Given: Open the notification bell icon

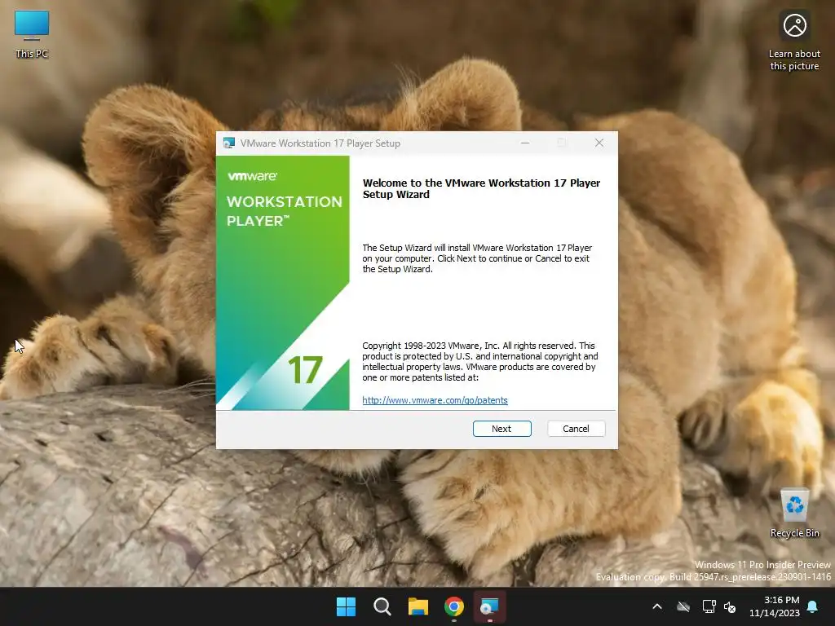Looking at the screenshot, I should pos(813,606).
